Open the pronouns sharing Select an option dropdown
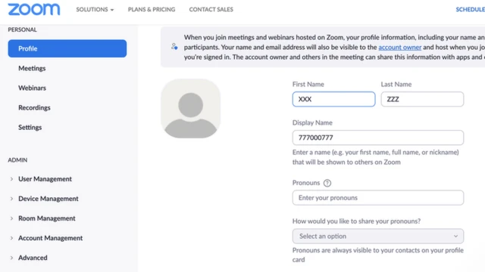485x272 pixels. coord(378,236)
